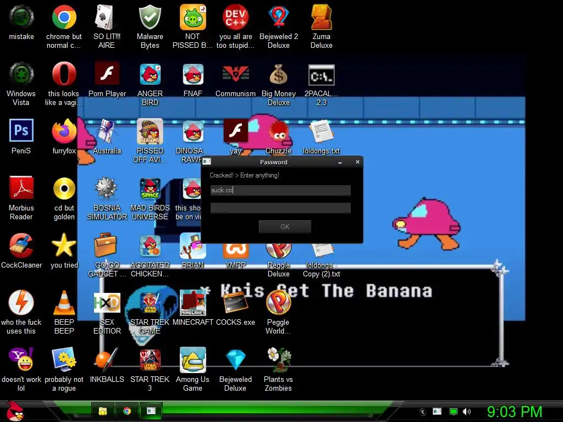
Task: Select the AGGITATED CHICKEN icon
Action: pyautogui.click(x=150, y=246)
